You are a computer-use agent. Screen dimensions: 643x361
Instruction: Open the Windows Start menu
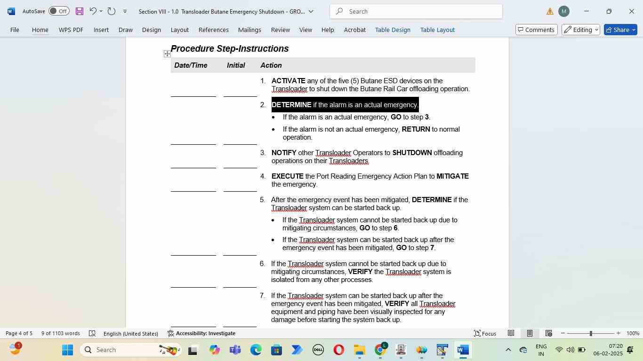pyautogui.click(x=67, y=350)
